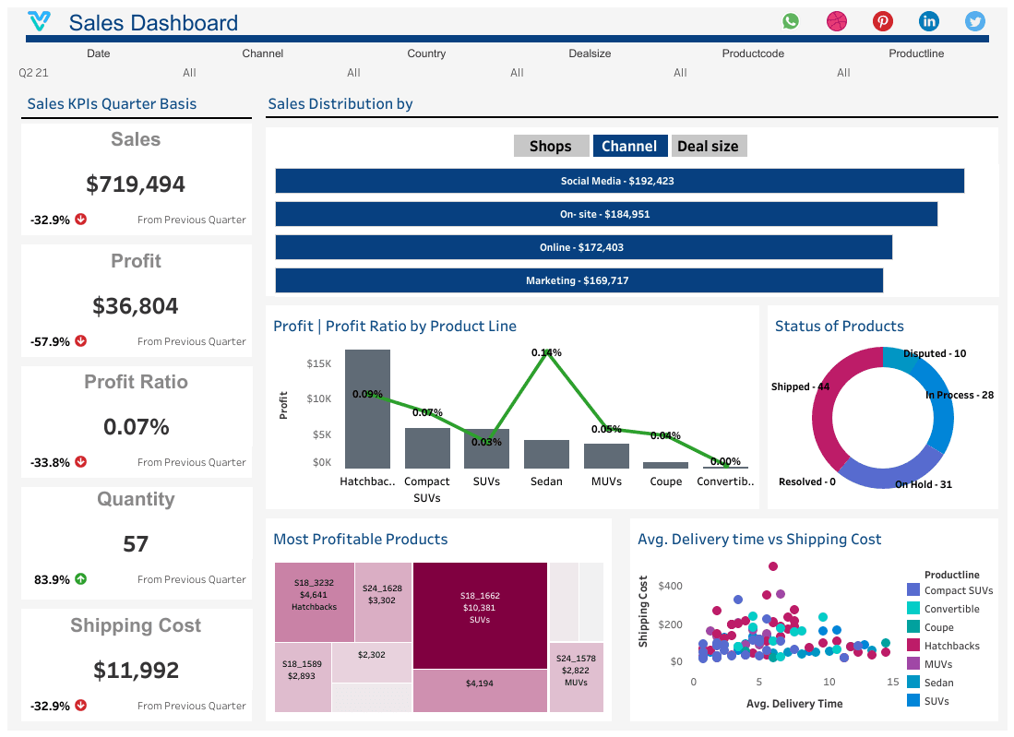Open the Pinterest icon in the header
1014x737 pixels.
882,20
